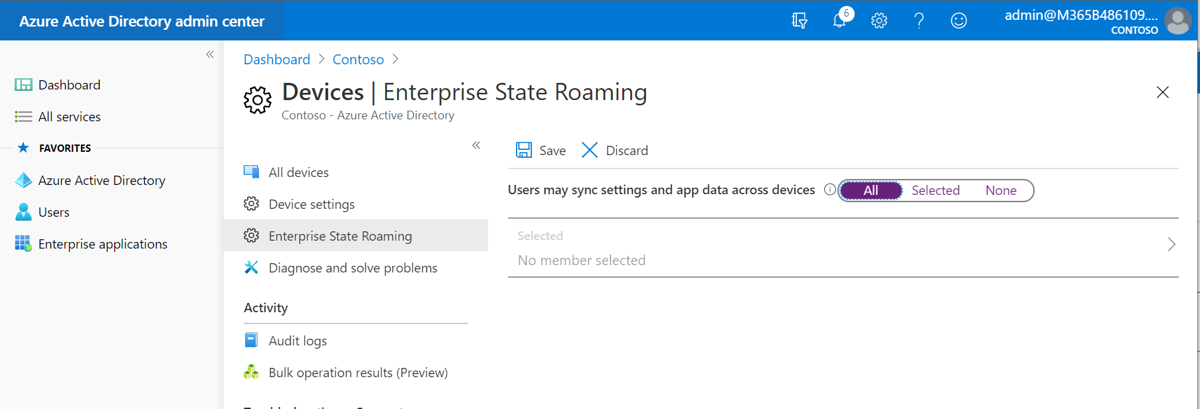Open the admin account avatar

[1178, 21]
